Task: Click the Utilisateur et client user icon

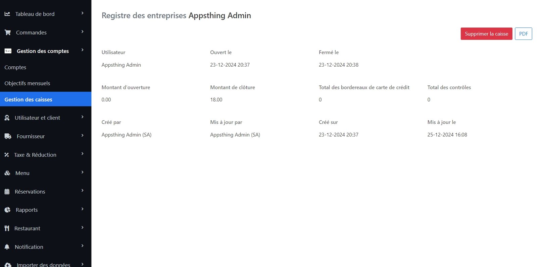Action: coord(7,118)
